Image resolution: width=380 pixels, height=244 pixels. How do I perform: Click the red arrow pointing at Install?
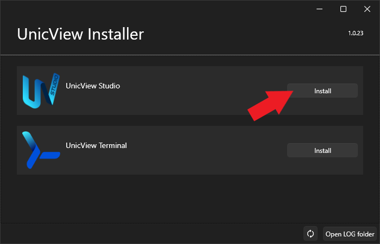pos(270,103)
